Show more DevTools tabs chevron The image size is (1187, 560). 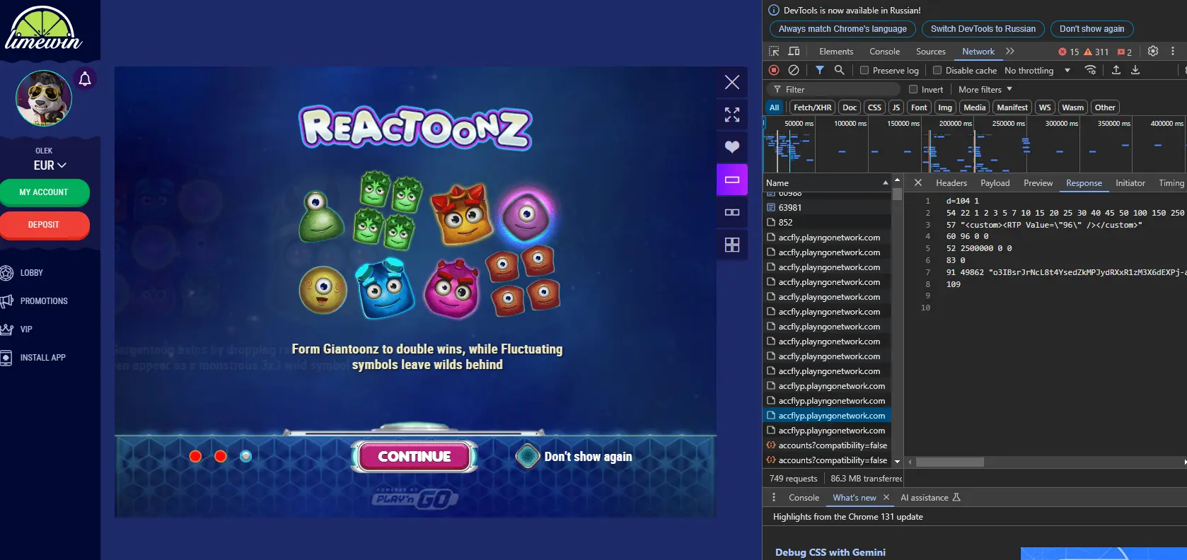1010,52
